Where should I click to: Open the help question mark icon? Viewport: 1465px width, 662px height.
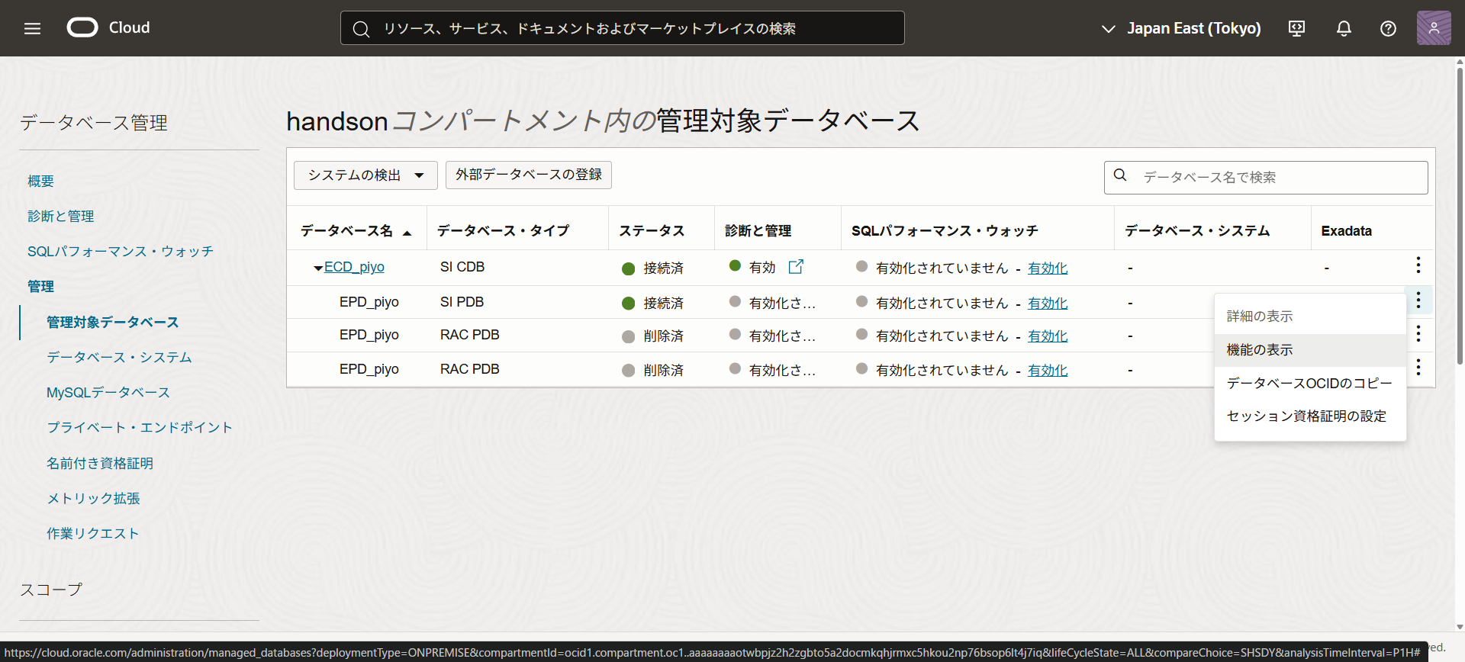pos(1388,28)
